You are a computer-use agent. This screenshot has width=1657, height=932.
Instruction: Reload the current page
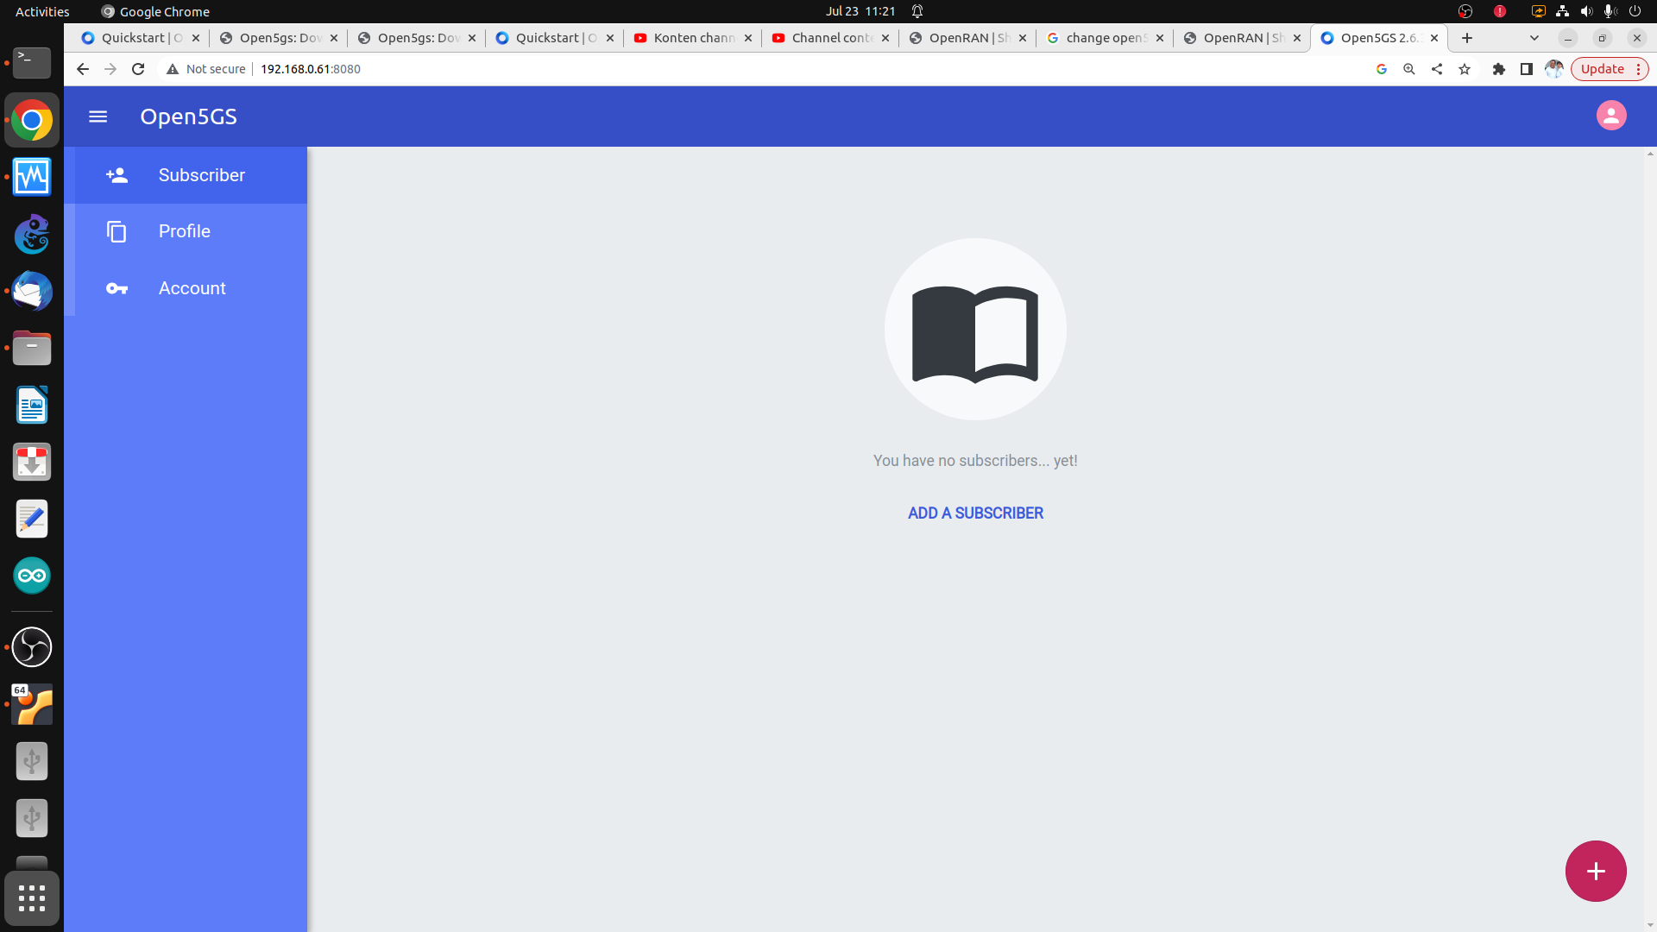click(x=138, y=69)
